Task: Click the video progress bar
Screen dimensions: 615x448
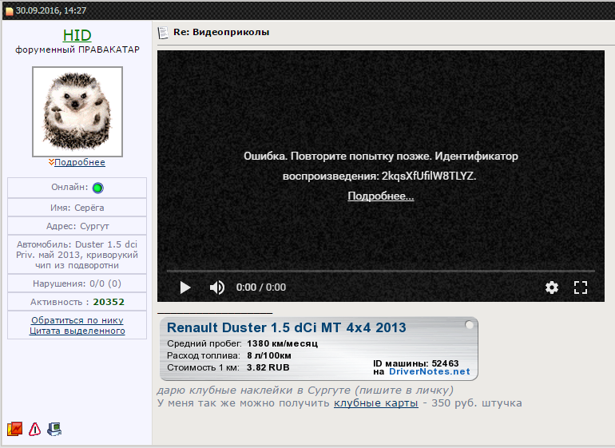Action: 380,271
